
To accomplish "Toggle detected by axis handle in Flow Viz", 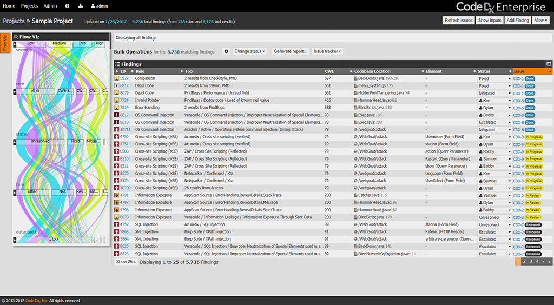I will pos(15,240).
